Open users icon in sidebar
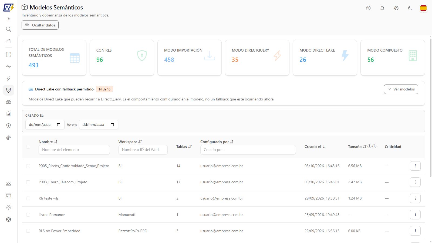The width and height of the screenshot is (432, 243). tap(9, 184)
